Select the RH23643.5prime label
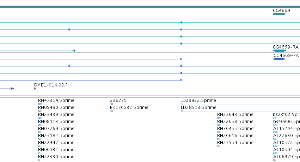This screenshot has width=300, height=162. tap(235, 115)
